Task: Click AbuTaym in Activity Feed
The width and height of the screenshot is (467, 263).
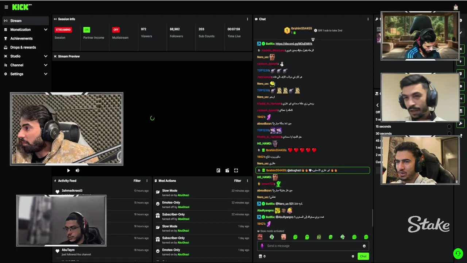Action: (68, 250)
